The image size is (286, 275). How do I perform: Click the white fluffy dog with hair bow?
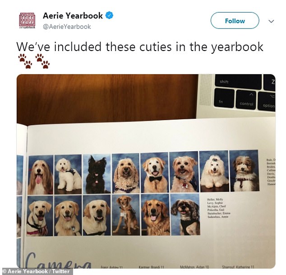coord(214,171)
